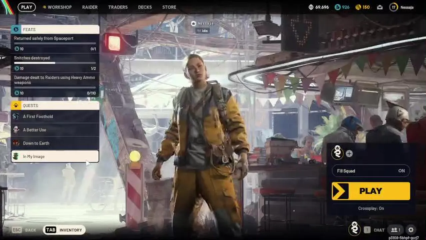Switch to the RAIDER tab
Viewport: 426px width, 240px height.
click(90, 7)
